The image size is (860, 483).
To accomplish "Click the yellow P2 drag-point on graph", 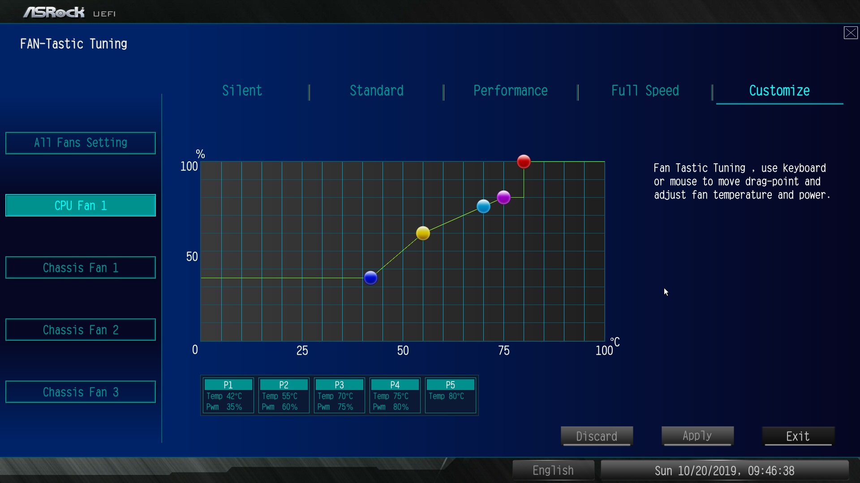I will [423, 233].
